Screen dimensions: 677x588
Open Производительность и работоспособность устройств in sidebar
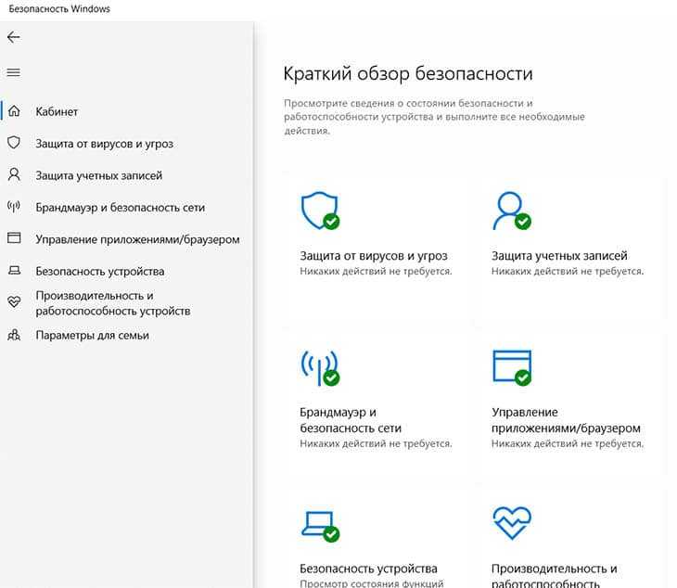(x=113, y=303)
